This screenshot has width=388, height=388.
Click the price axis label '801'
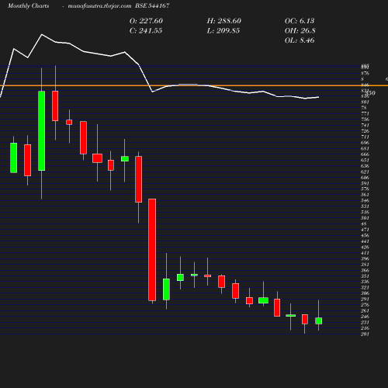click(x=365, y=102)
